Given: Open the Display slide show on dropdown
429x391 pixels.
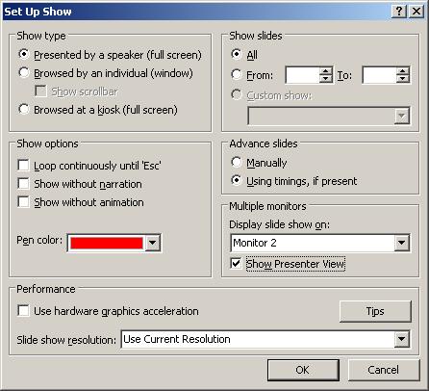Looking at the screenshot, I should coord(402,243).
